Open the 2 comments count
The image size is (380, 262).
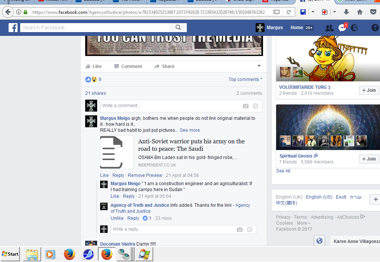[249, 93]
